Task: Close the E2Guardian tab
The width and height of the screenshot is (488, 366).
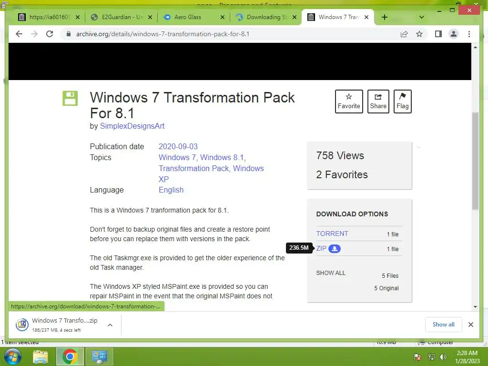Action: click(x=150, y=17)
